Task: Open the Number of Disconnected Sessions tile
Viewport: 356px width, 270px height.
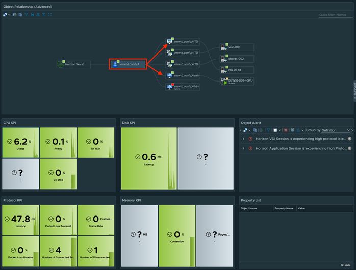Action: point(96,252)
